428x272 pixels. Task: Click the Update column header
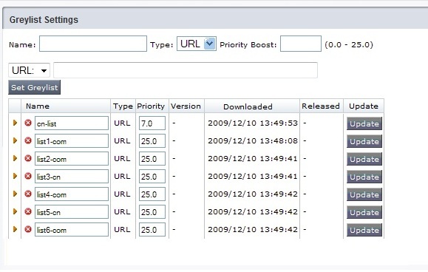click(x=364, y=106)
